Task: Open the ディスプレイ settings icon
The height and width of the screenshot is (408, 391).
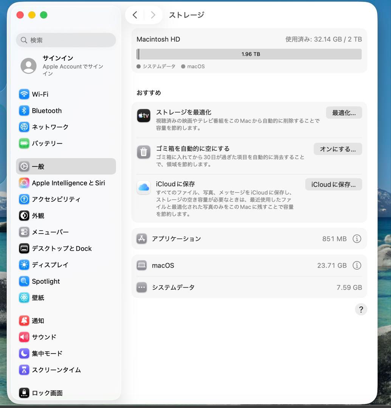Action: tap(24, 265)
